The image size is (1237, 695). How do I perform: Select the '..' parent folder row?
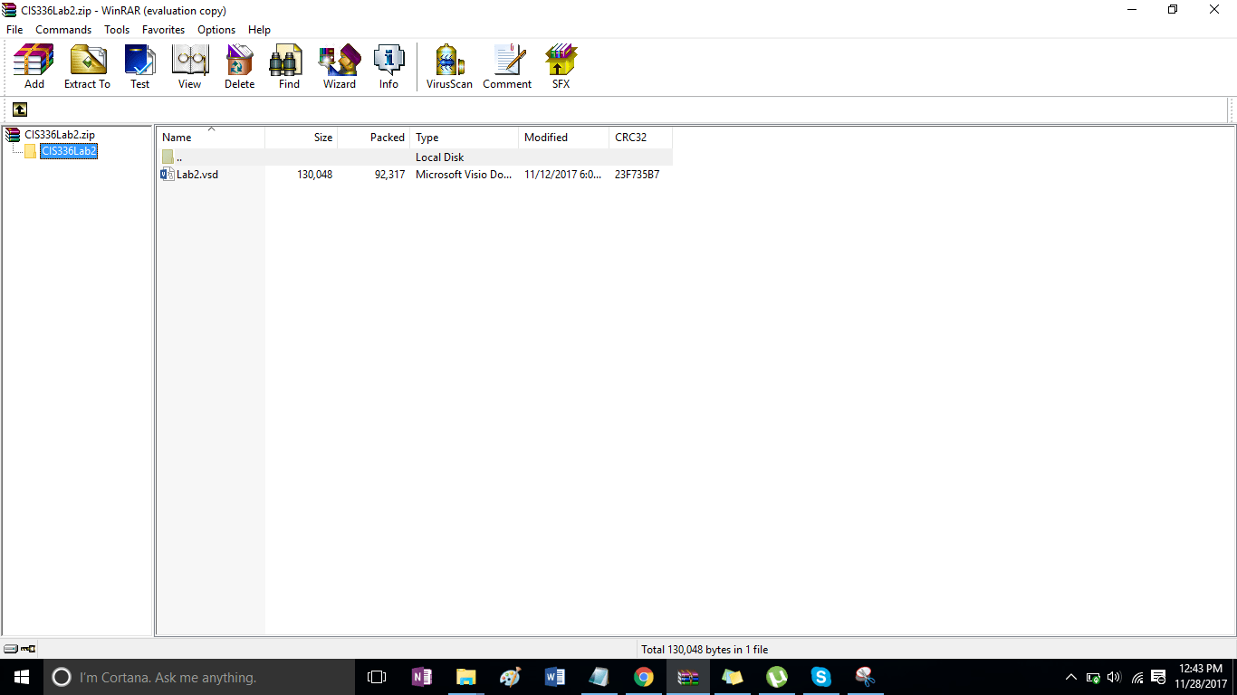pyautogui.click(x=415, y=157)
